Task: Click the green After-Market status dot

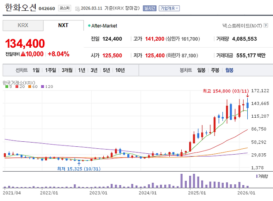Action: tap(89, 26)
